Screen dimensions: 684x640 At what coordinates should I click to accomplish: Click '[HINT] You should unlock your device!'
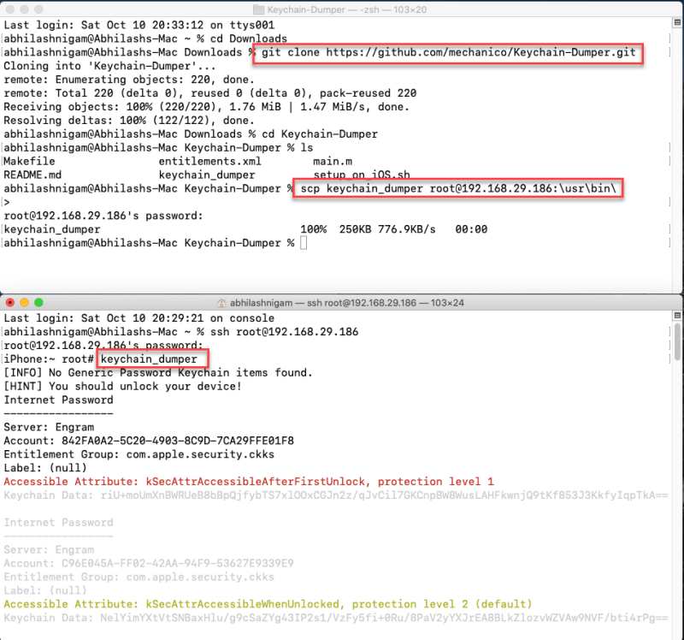coord(122,387)
